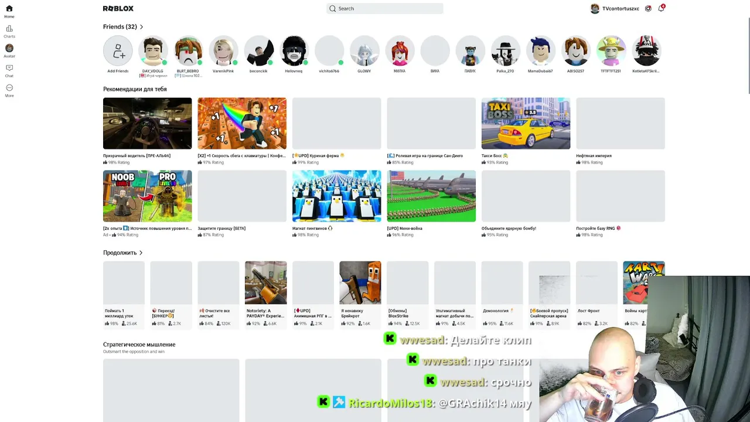The image size is (750, 422).
Task: Open the Поймать 1 миллиард уток card
Action: (x=124, y=294)
